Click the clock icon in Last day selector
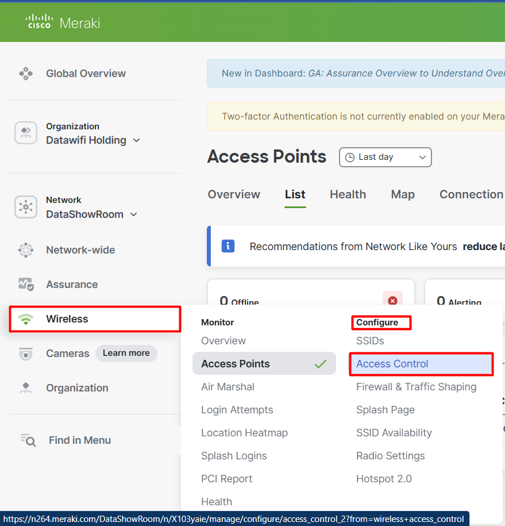Image resolution: width=505 pixels, height=526 pixels. click(x=350, y=158)
